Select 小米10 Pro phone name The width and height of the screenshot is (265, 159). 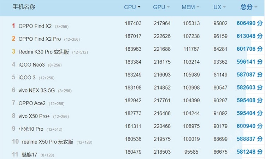tap(31, 129)
